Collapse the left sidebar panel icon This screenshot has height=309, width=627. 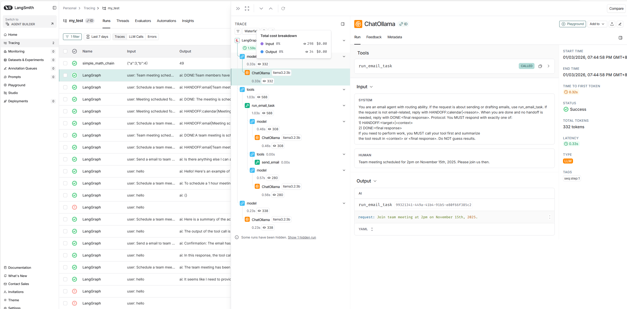point(54,8)
